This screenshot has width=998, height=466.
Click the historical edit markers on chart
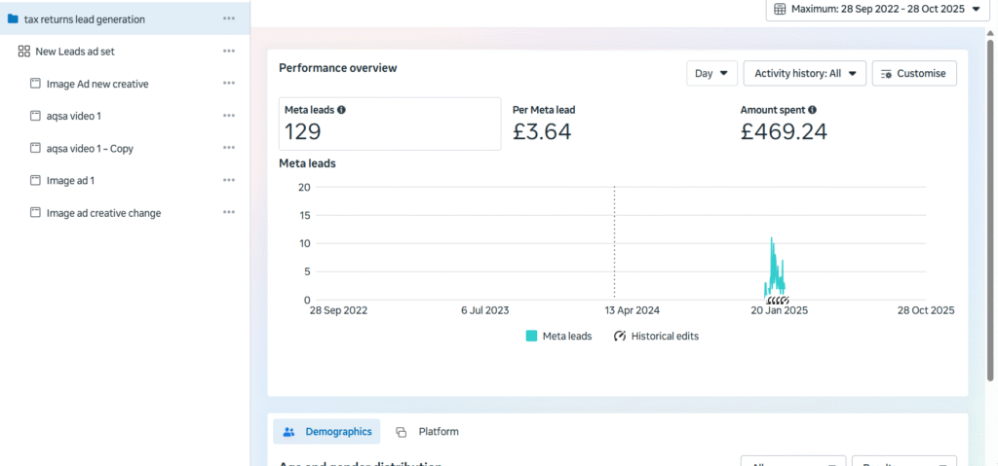click(x=777, y=301)
